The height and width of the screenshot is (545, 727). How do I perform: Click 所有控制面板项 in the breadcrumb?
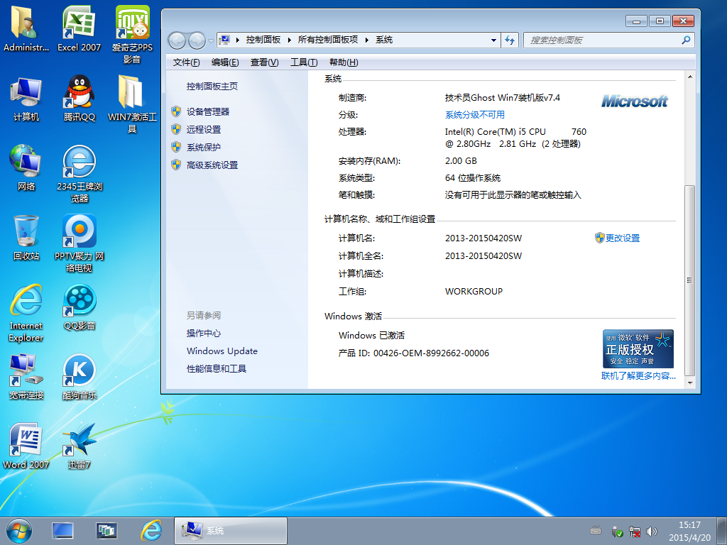tap(328, 40)
